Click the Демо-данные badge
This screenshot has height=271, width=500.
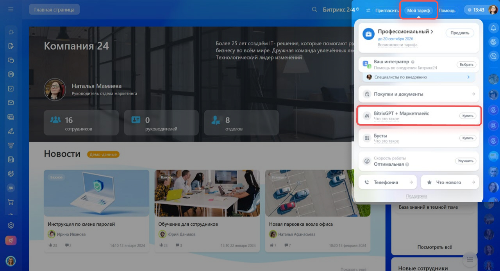coord(103,154)
